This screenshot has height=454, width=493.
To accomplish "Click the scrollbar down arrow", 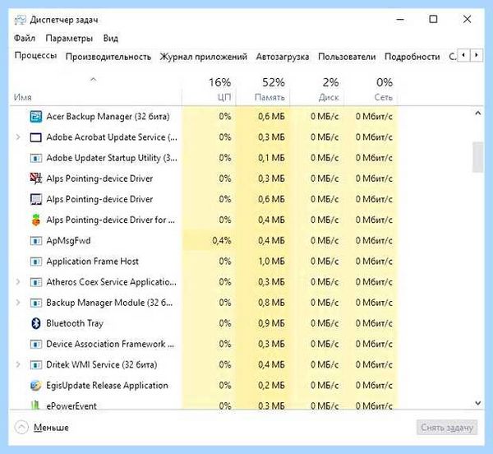I will tap(478, 403).
